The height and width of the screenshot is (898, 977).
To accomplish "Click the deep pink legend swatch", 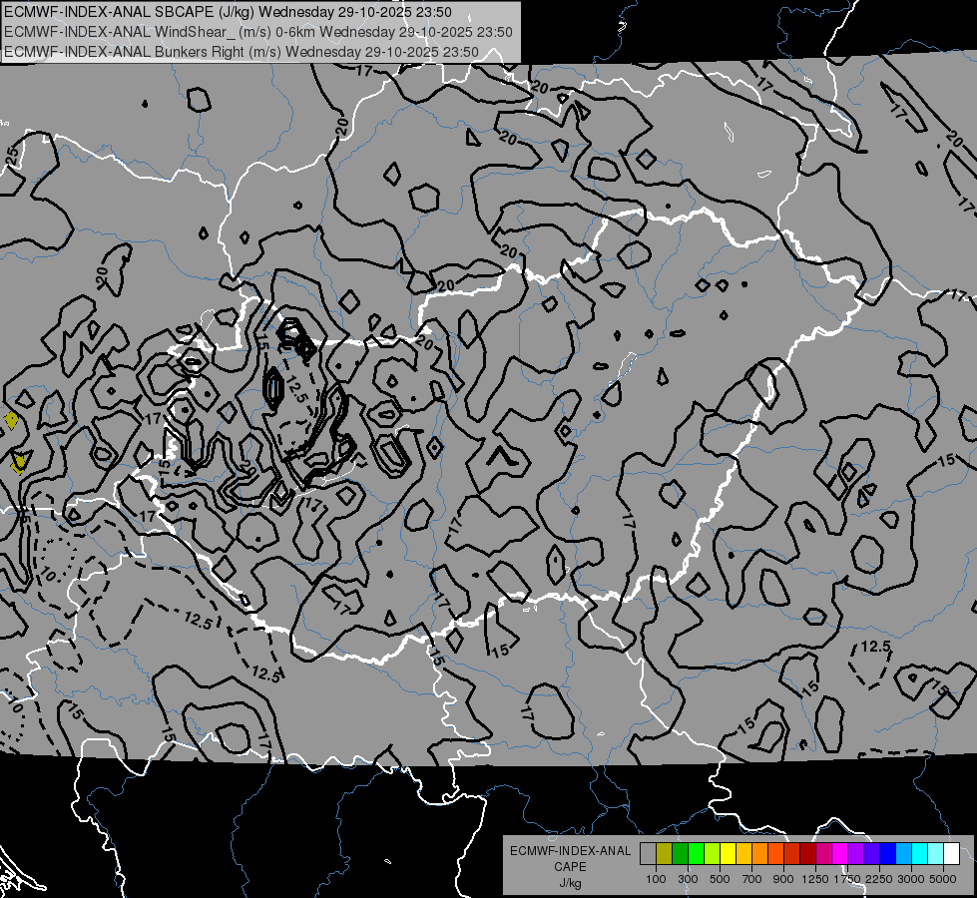I will pyautogui.click(x=823, y=854).
